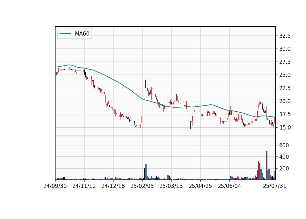The width and height of the screenshot is (306, 219).
Task: Click the 30.0 price axis label
Action: 285,49
